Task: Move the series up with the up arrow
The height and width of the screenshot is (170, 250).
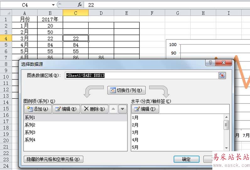Action: click(114, 109)
